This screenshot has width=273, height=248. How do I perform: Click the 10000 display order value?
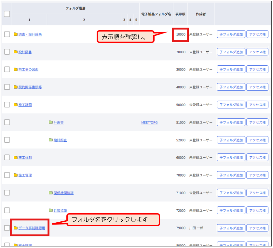point(181,34)
